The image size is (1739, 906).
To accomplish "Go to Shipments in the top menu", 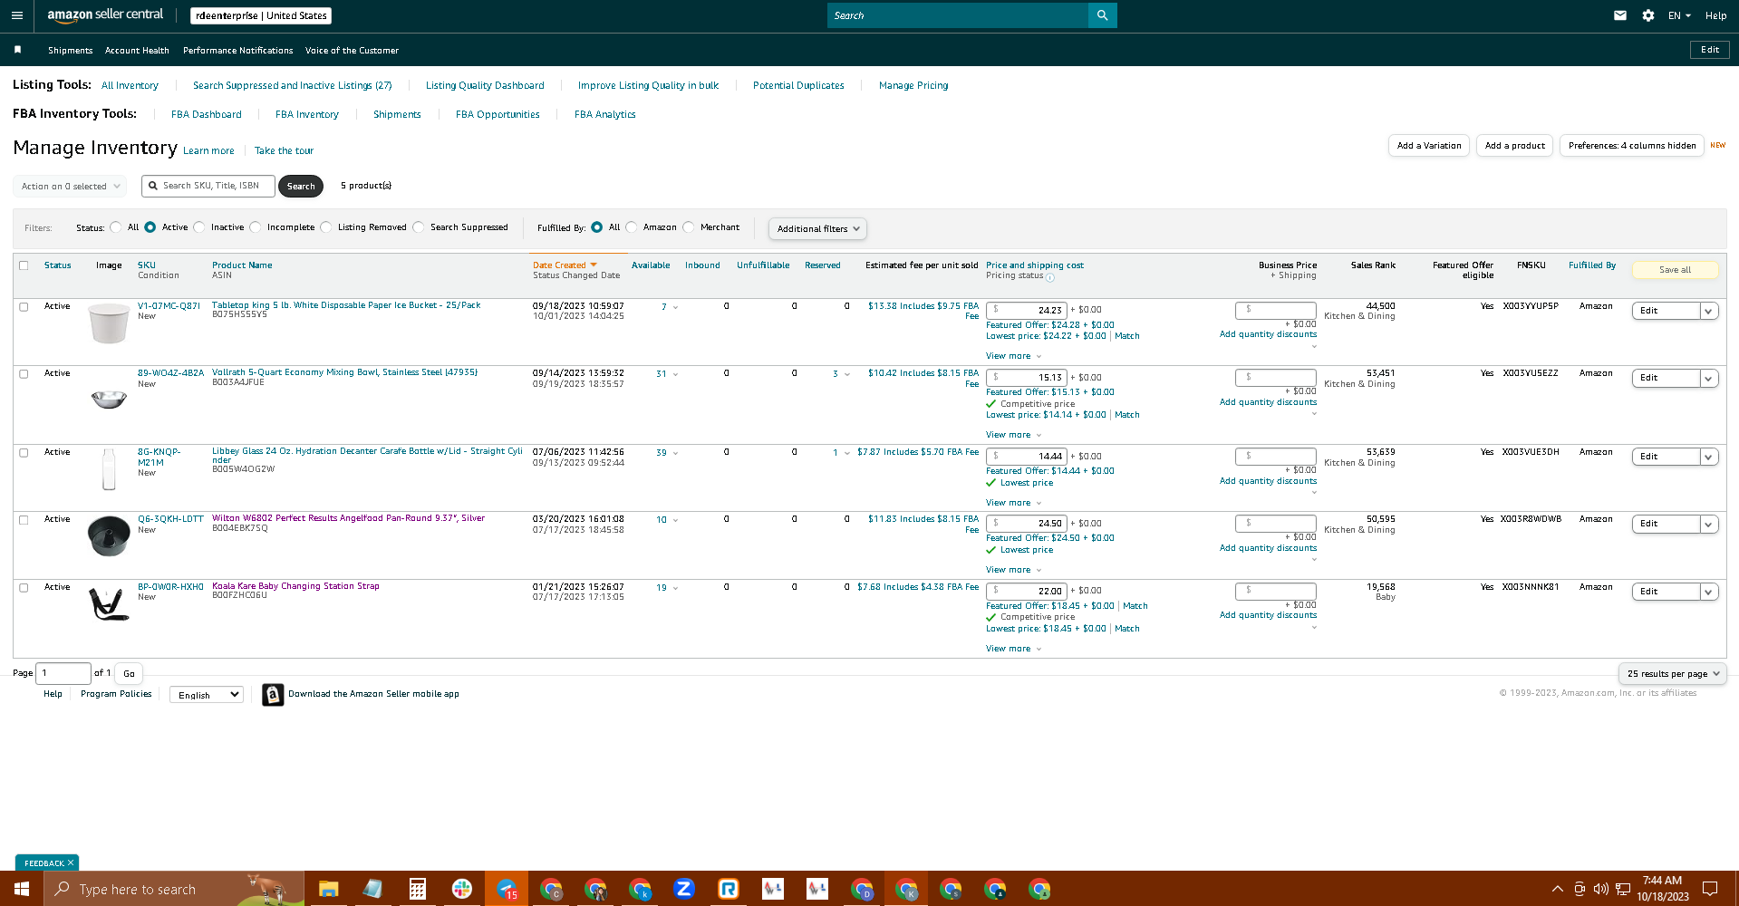I will pos(71,51).
